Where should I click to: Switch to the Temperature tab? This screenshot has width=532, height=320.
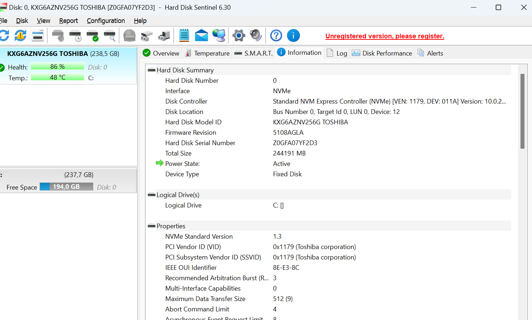207,53
